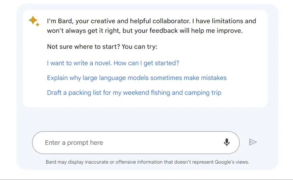Click the empty space between welcome card and prompt box
Image resolution: width=293 pixels, height=180 pixels.
[x=144, y=119]
